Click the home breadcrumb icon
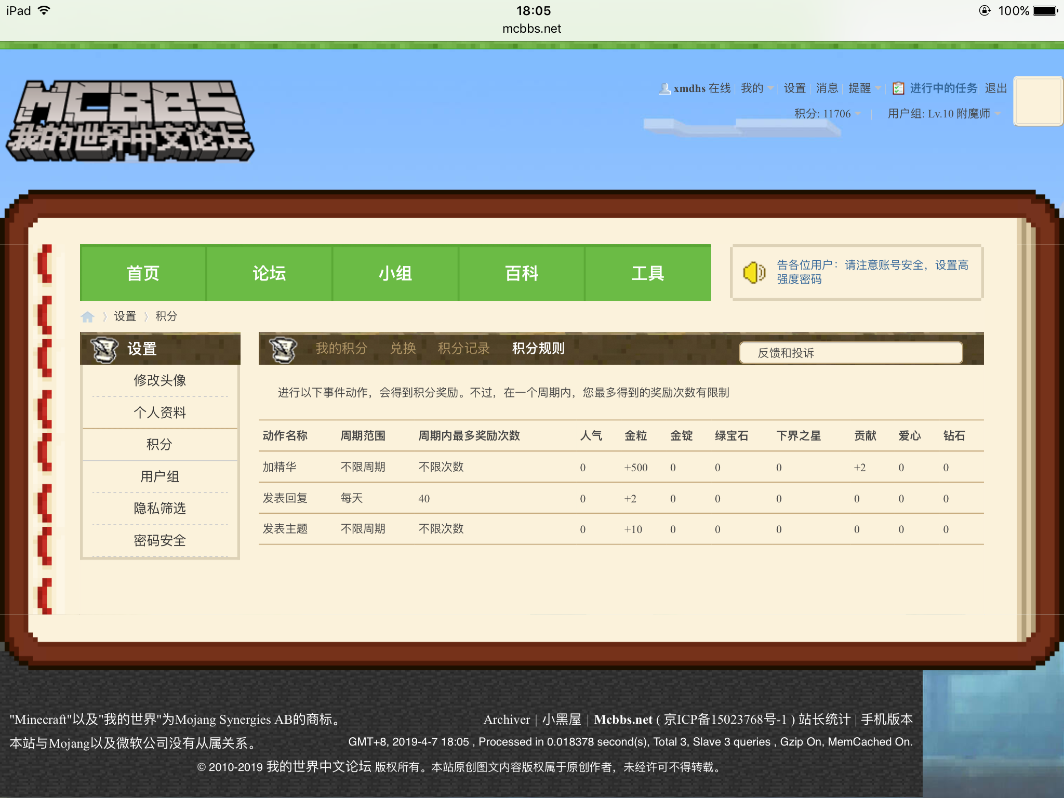1064x798 pixels. pos(87,316)
